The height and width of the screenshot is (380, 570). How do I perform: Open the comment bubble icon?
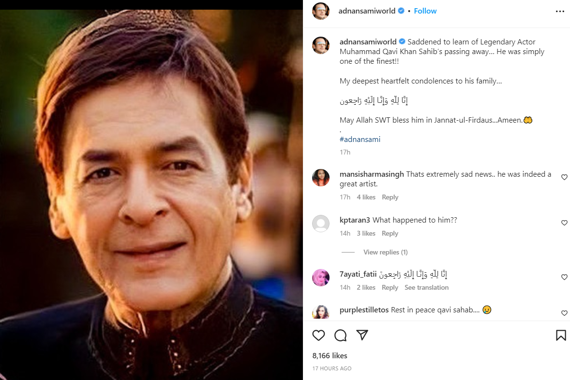[340, 335]
